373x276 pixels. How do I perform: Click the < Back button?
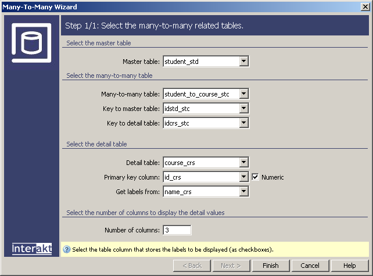191,266
